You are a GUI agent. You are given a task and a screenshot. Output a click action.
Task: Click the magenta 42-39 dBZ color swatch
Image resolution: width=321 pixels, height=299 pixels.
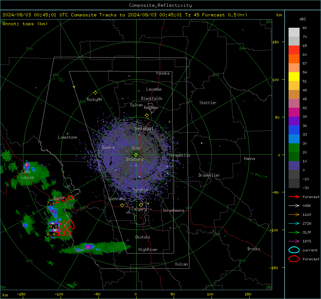[x=294, y=112]
